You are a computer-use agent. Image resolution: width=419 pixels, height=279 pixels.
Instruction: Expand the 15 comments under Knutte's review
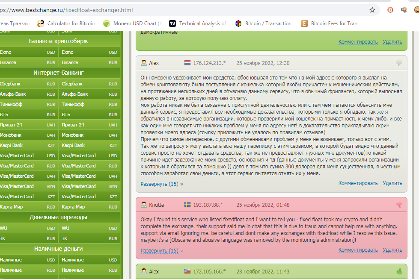pyautogui.click(x=160, y=251)
